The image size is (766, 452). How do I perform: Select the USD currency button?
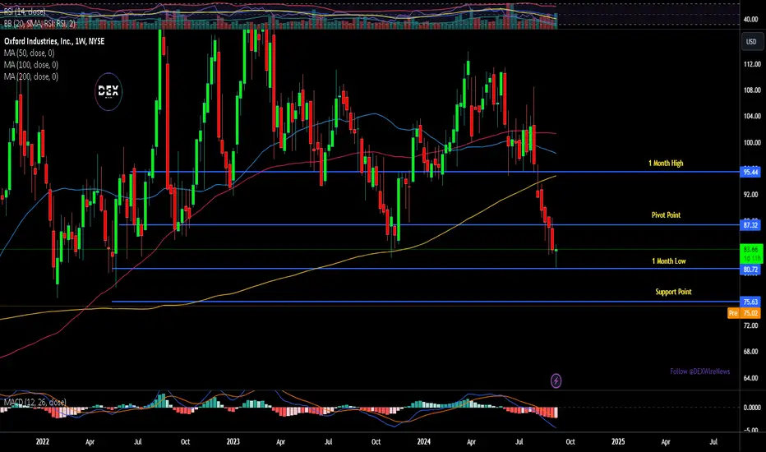pos(751,42)
